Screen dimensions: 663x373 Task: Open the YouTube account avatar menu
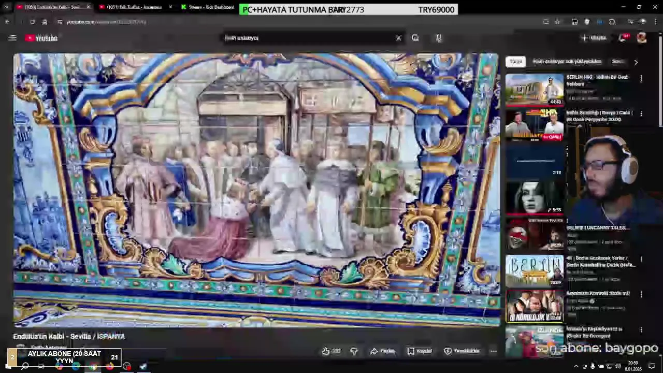[x=642, y=38]
